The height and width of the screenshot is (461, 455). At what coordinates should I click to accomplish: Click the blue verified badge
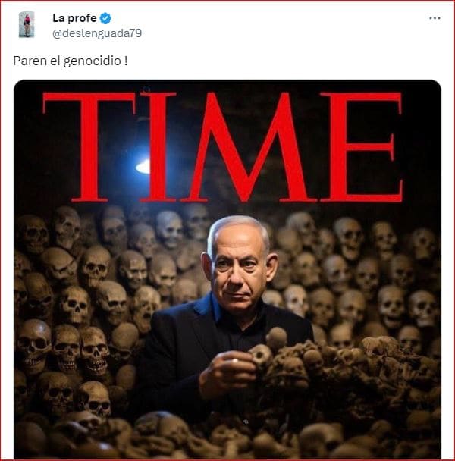pyautogui.click(x=105, y=18)
